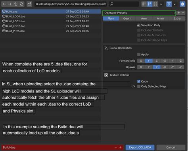Set Up Axis to Y
188x151 pixels.
coord(149,67)
